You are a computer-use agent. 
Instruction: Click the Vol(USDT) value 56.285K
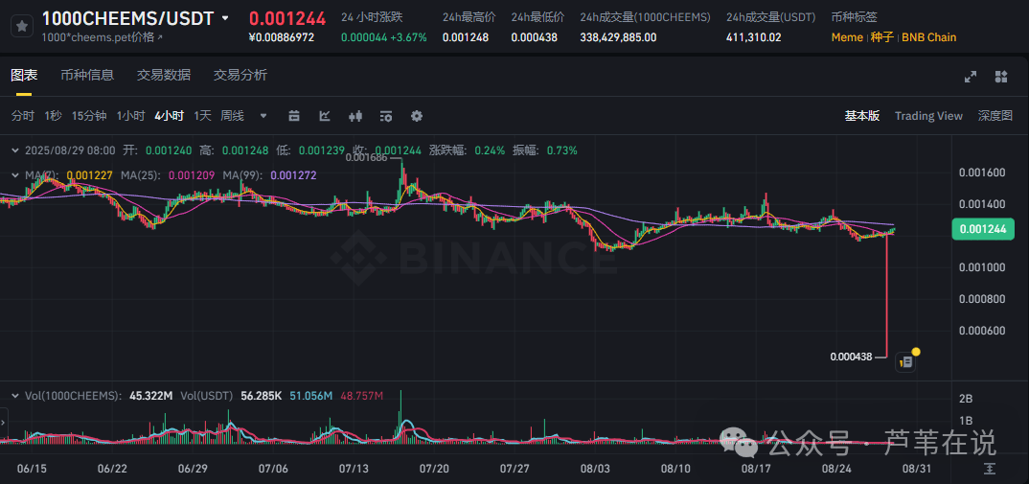pos(260,395)
